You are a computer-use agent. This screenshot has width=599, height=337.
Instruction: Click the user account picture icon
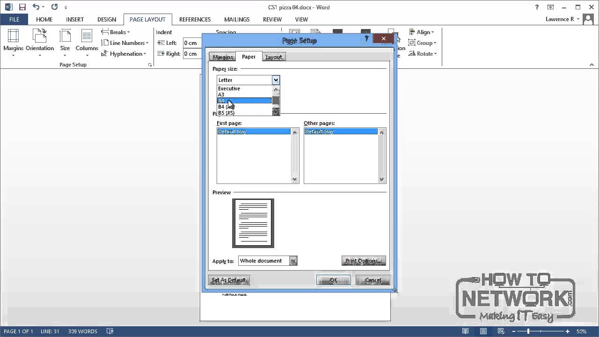click(589, 19)
